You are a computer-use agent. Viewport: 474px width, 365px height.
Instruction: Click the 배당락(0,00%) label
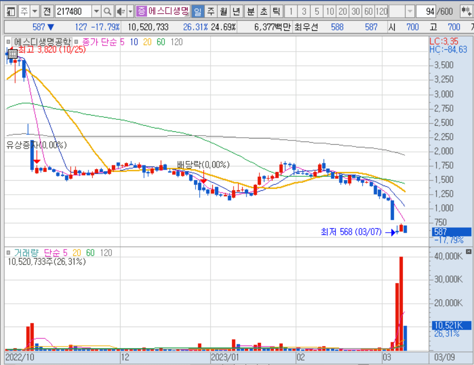click(203, 164)
